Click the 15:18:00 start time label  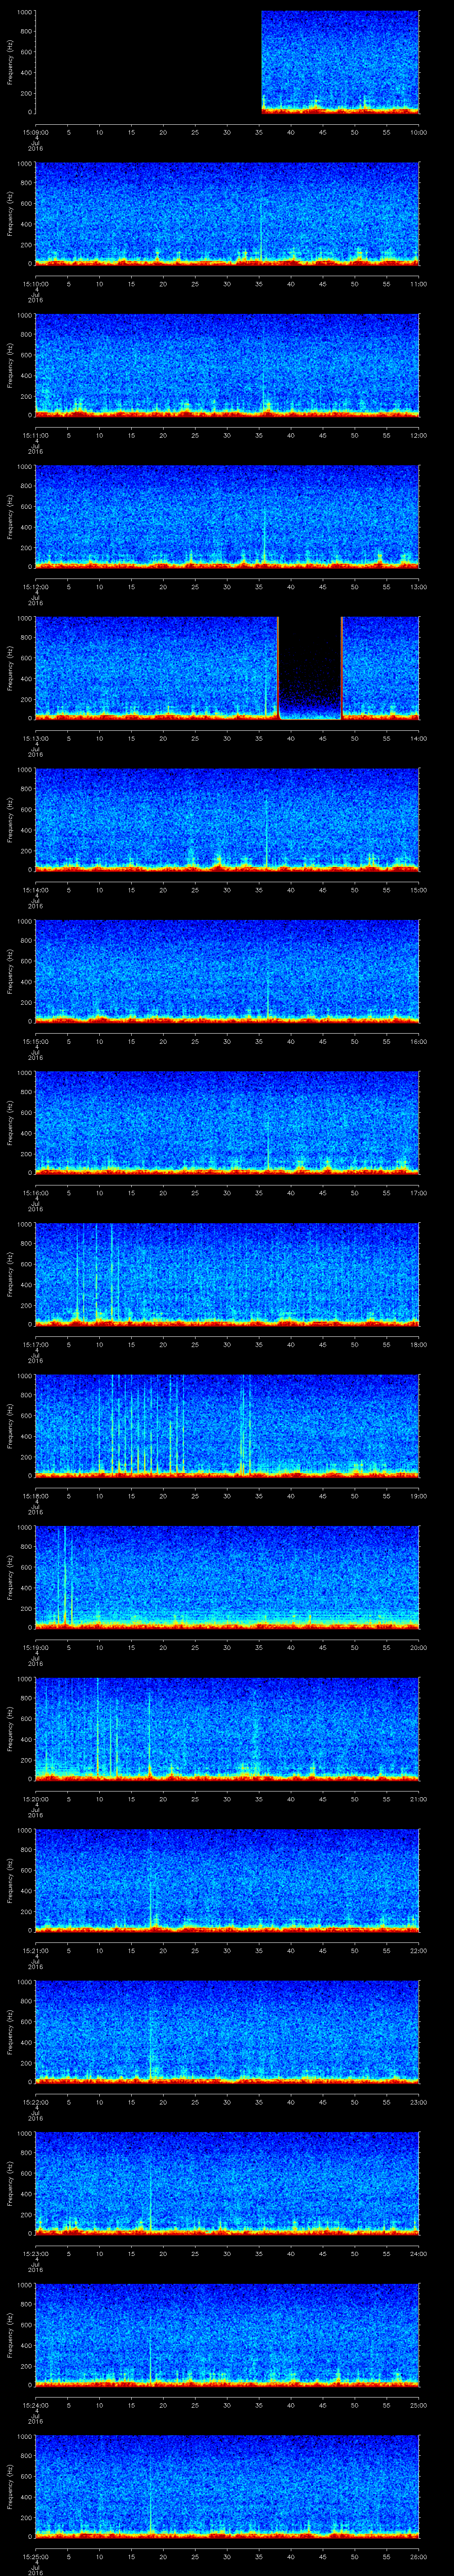click(35, 1495)
